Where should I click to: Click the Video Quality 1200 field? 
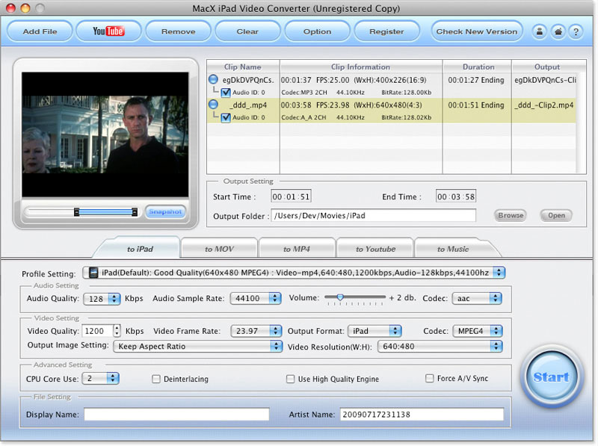(98, 331)
